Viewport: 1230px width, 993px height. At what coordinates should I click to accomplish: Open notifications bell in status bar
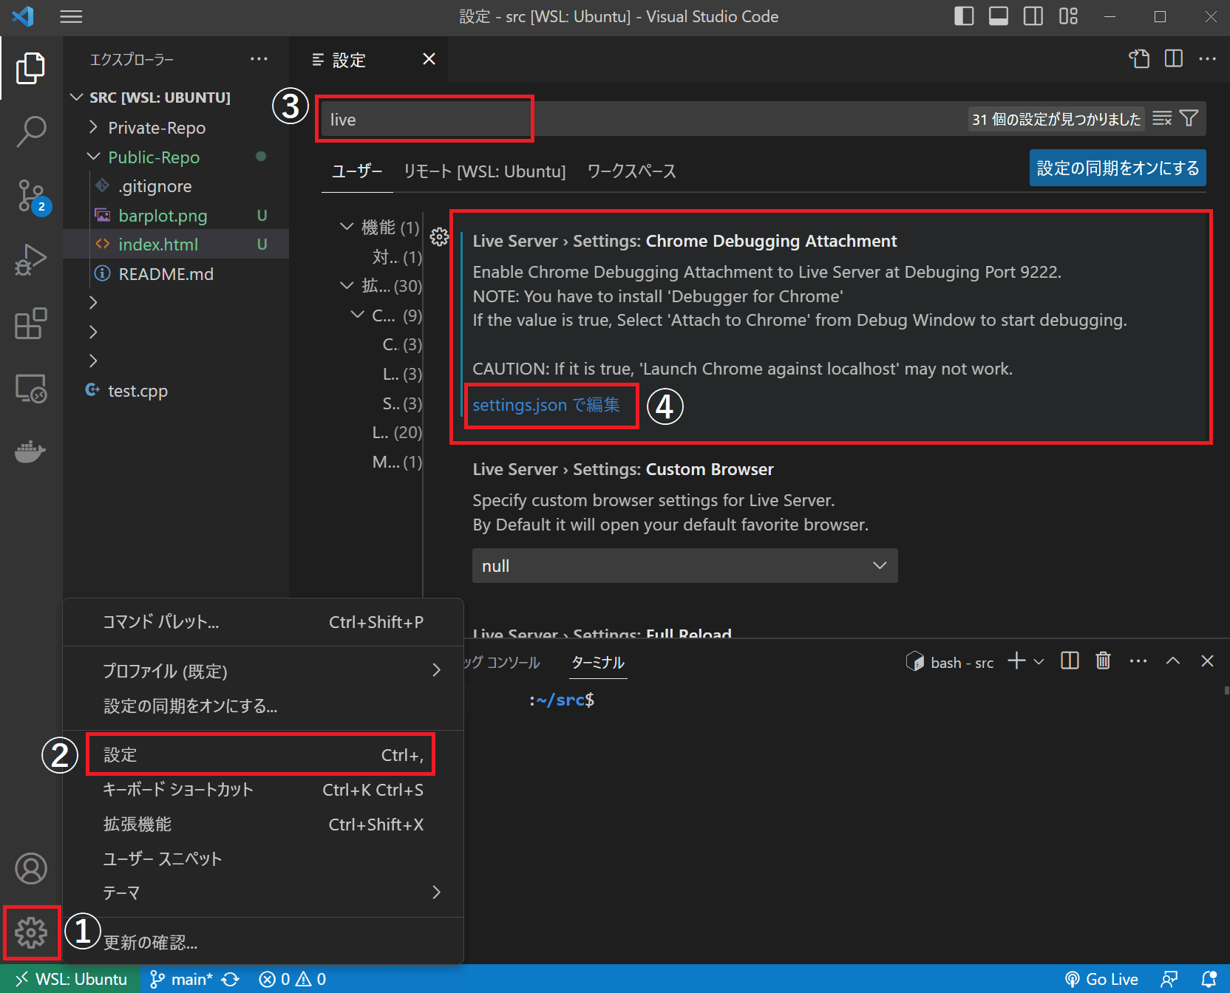pyautogui.click(x=1209, y=979)
